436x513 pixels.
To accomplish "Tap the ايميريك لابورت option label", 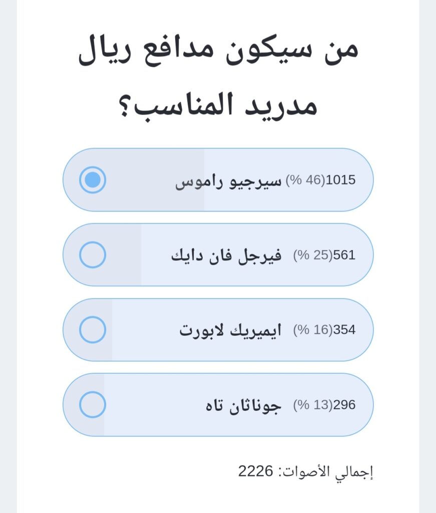I will [x=230, y=330].
